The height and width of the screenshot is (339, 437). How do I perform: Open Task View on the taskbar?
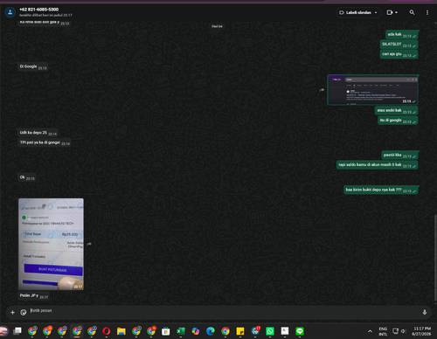(17, 331)
